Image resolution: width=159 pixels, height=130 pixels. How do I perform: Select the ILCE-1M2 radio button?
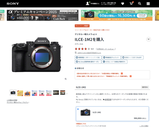pos(78,109)
